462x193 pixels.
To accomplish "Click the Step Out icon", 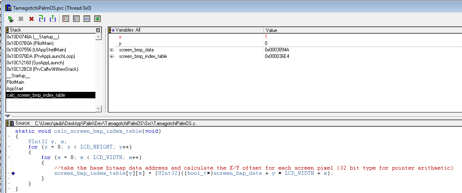I will 53,19.
